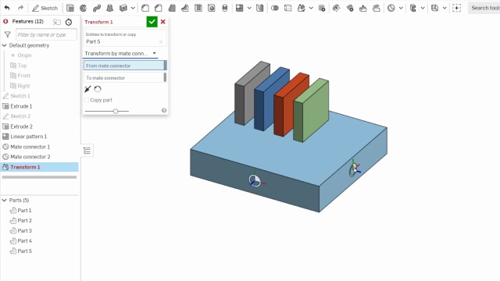Click the Undo arrow icon
Image resolution: width=500 pixels, height=281 pixels.
(7, 8)
